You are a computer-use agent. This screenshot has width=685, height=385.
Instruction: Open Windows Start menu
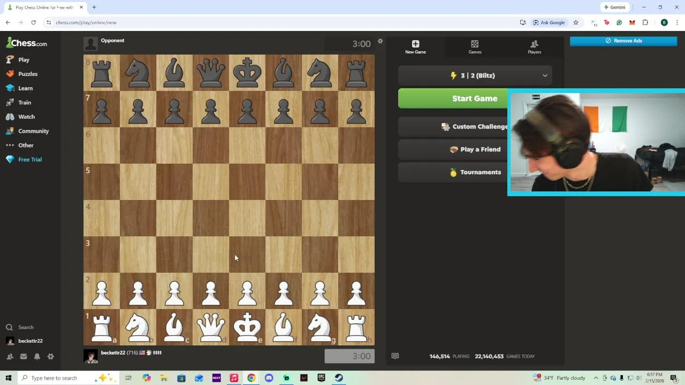pos(8,378)
